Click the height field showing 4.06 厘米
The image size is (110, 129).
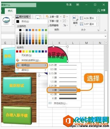90,18
